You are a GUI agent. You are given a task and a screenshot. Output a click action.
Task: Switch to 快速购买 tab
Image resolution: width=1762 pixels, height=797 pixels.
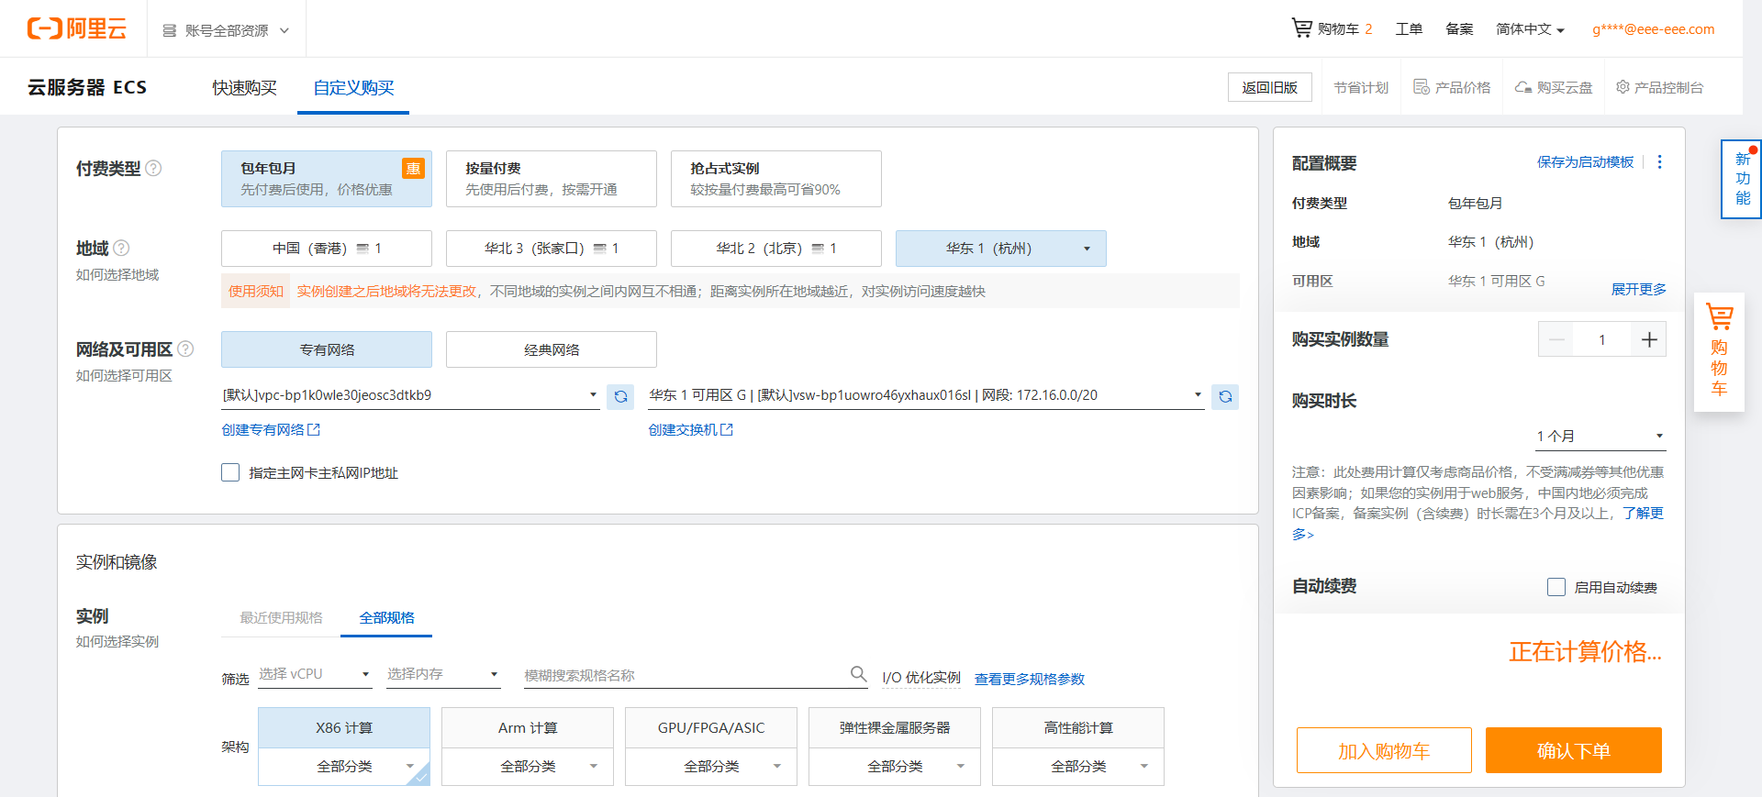244,88
